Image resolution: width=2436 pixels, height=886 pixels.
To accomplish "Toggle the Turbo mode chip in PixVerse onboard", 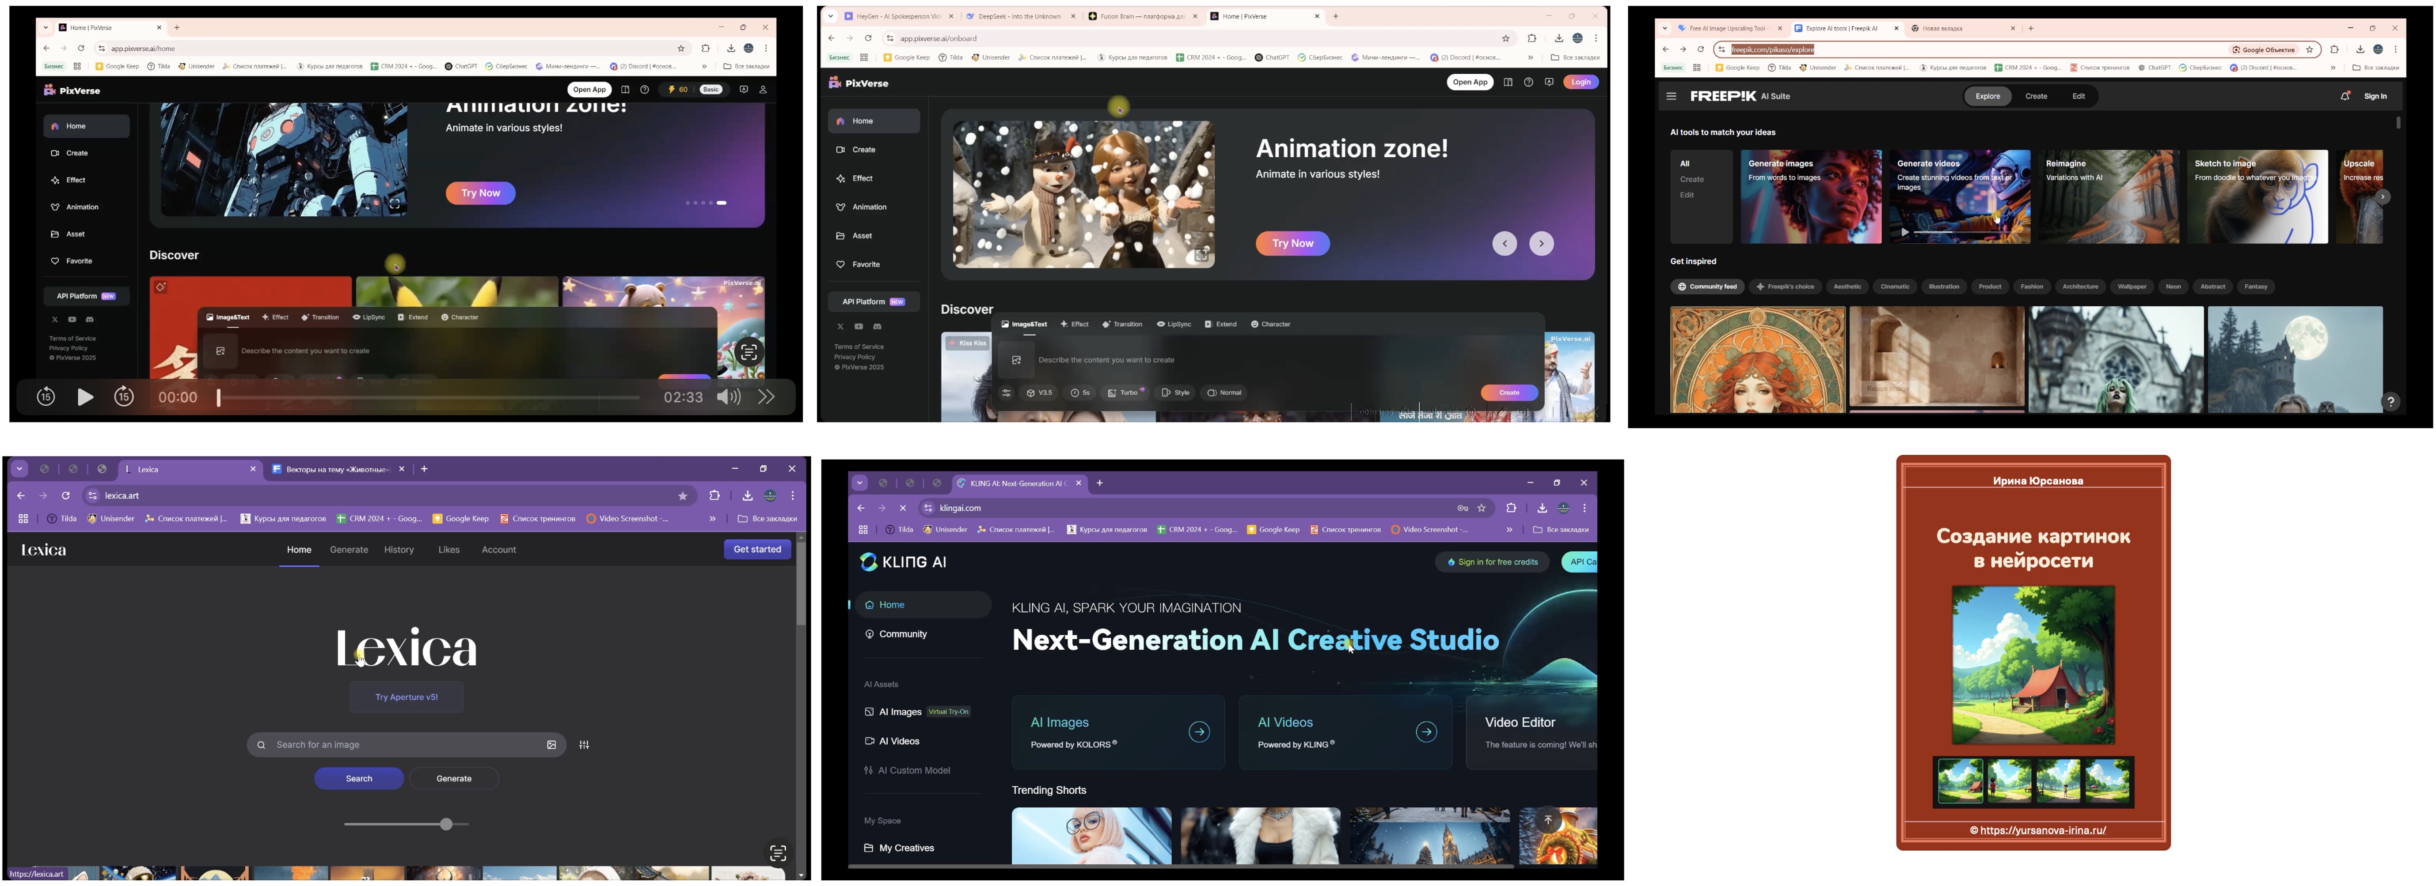I will click(x=1126, y=393).
